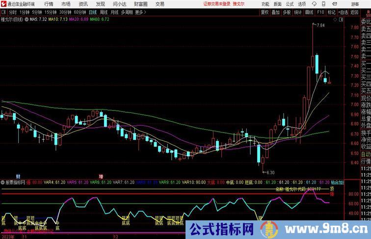Click the 7.84 peak price marker
The height and width of the screenshot is (239, 371).
point(320,25)
